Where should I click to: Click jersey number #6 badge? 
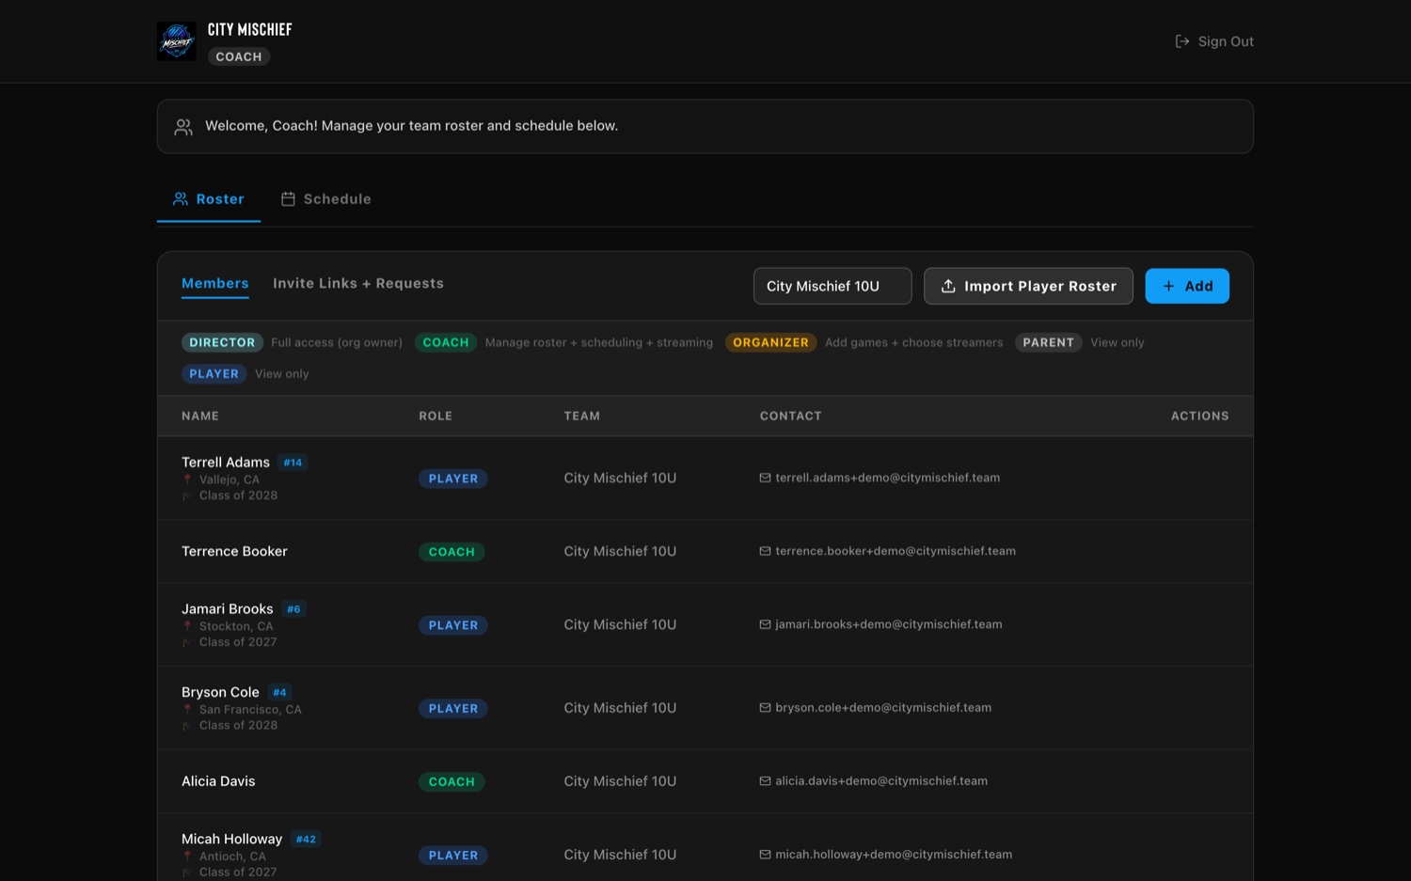[293, 609]
